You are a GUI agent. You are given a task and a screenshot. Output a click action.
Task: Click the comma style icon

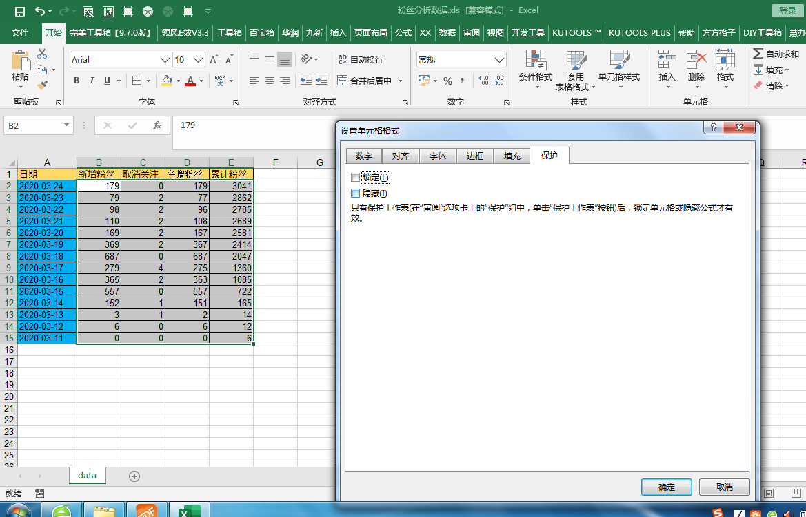pyautogui.click(x=463, y=81)
